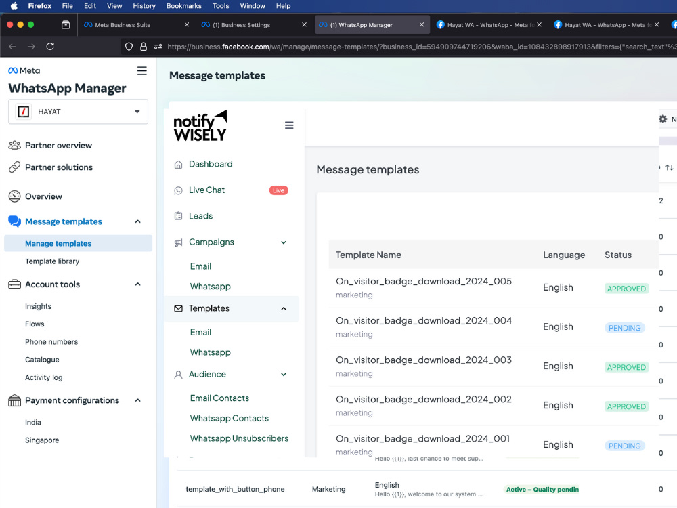Expand the Campaigns chevron

pos(284,242)
